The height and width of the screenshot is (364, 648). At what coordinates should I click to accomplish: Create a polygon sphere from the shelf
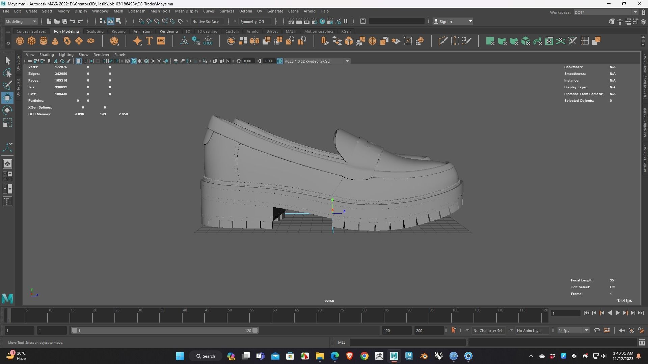(x=20, y=41)
